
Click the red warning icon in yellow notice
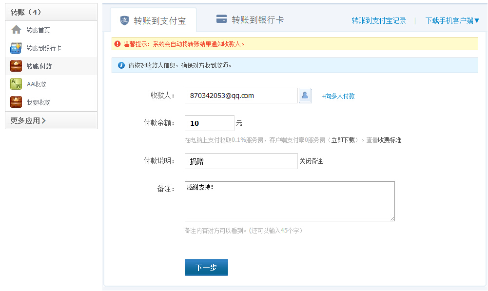tap(117, 44)
